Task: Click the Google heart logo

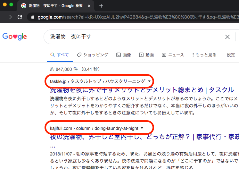Action: 15,37
